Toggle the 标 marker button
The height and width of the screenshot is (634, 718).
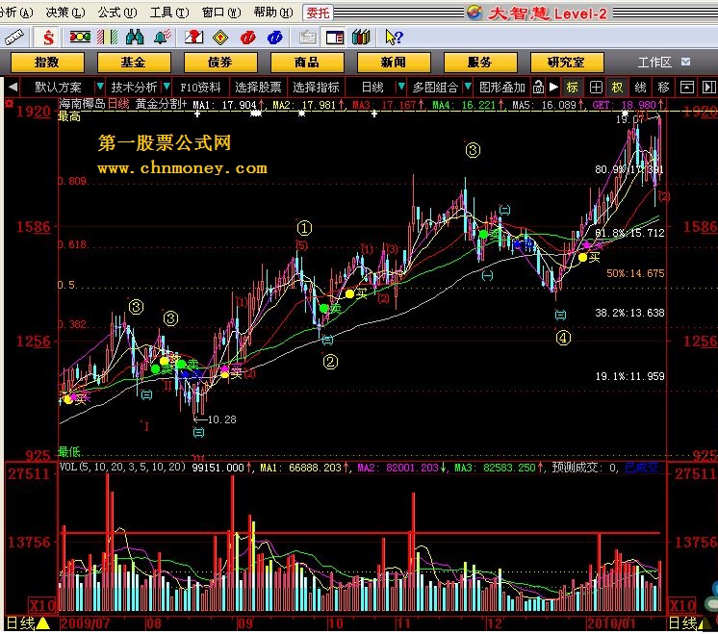(x=573, y=87)
